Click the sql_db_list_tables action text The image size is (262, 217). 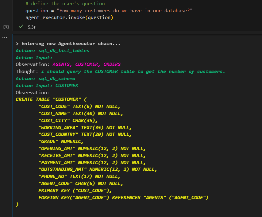pyautogui.click(x=64, y=50)
